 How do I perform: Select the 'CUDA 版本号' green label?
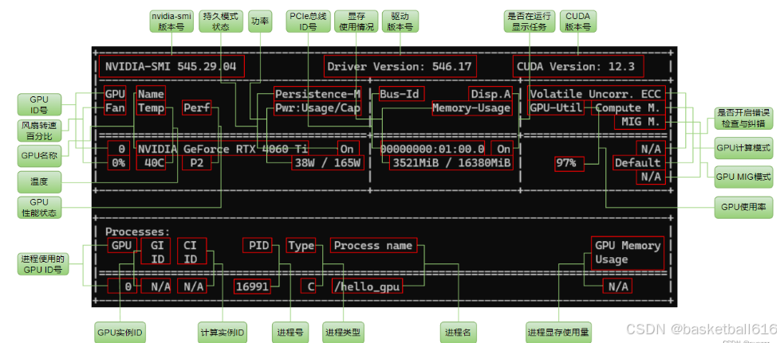pos(577,21)
